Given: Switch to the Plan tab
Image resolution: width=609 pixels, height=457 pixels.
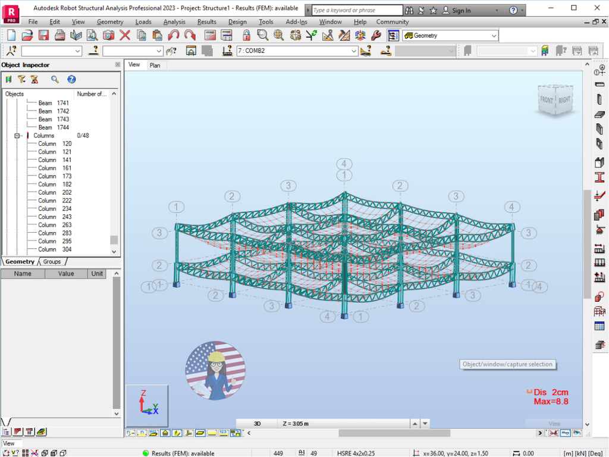Looking at the screenshot, I should point(155,65).
